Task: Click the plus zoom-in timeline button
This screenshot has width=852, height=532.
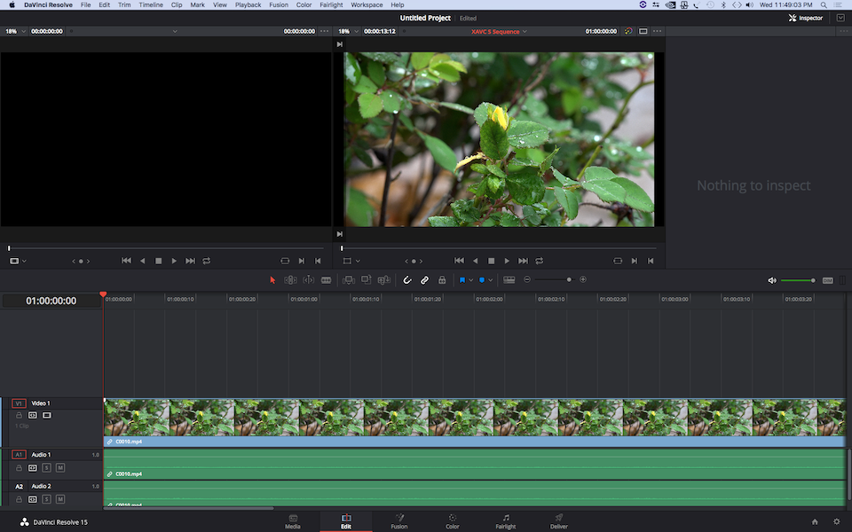Action: pos(583,279)
